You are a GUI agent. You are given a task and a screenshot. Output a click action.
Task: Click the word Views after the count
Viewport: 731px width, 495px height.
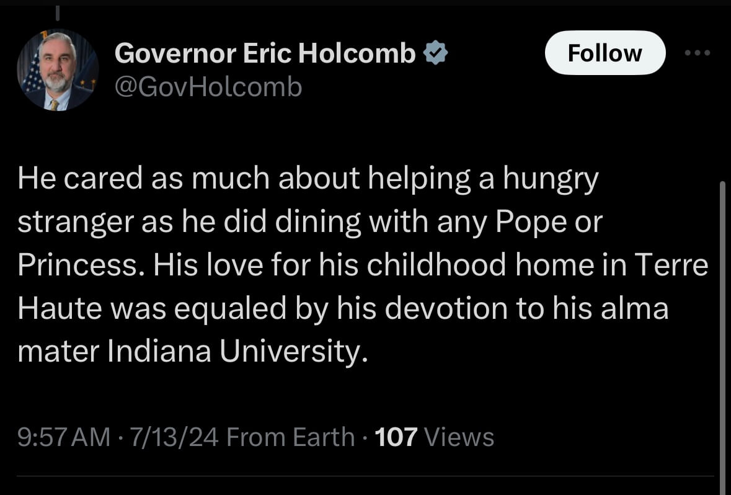459,437
